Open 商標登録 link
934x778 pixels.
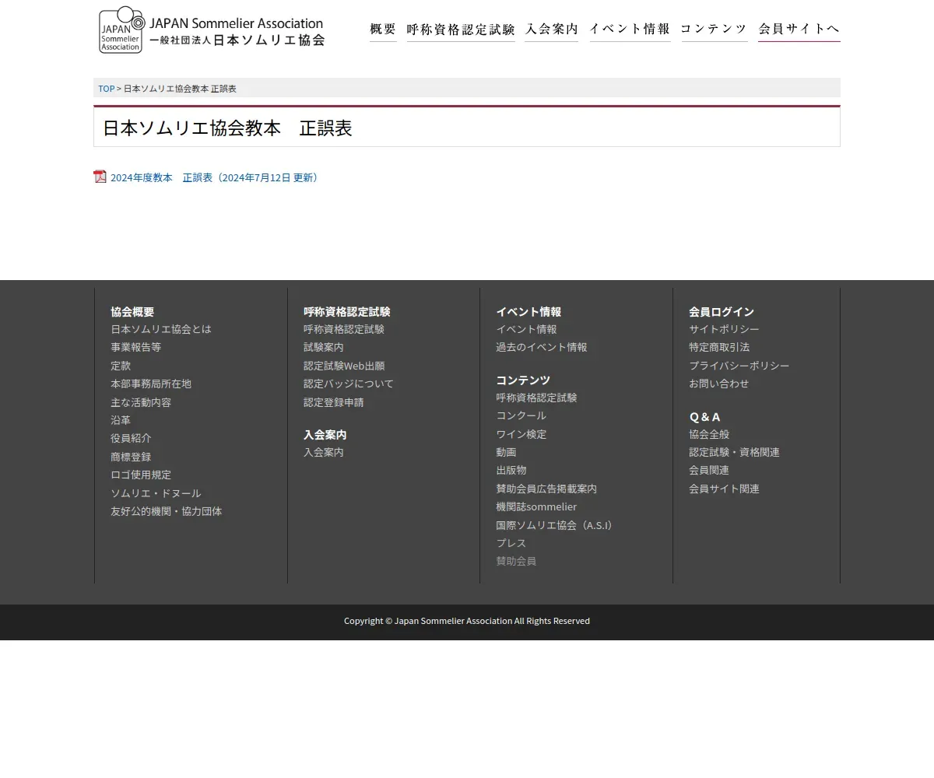point(131,457)
